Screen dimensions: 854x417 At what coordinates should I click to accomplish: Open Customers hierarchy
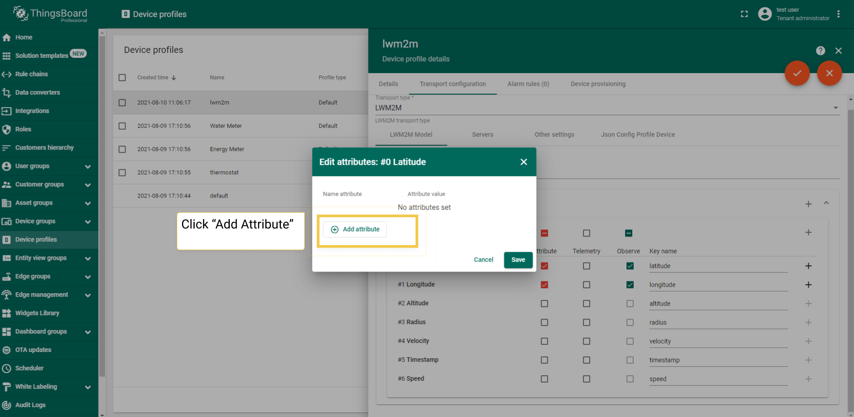49,148
